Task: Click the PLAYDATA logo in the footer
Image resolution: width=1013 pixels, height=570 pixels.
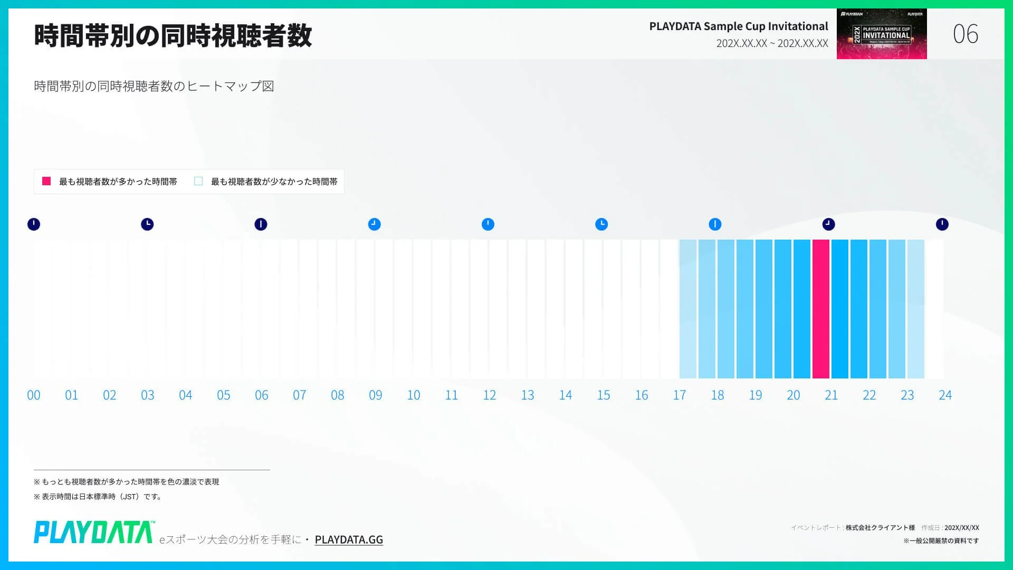Action: pyautogui.click(x=94, y=532)
